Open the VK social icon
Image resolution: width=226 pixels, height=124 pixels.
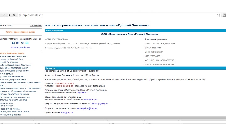13,43
